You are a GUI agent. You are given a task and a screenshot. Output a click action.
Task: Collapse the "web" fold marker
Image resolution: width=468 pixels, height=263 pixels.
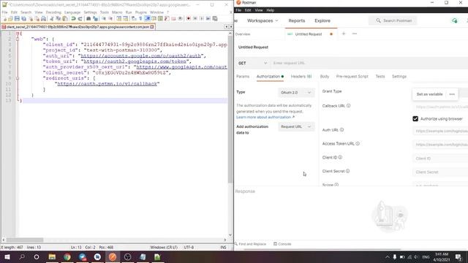tap(18, 39)
